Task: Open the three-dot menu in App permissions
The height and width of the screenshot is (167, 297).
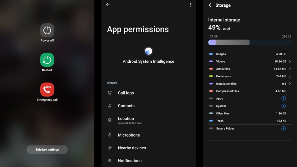Action: click(x=191, y=5)
